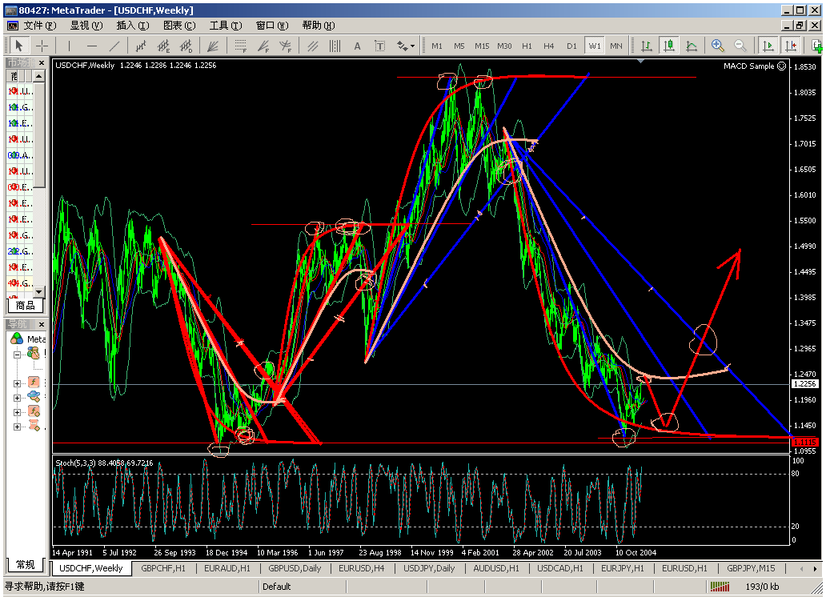Activate the M15 timeframe button

tap(481, 46)
